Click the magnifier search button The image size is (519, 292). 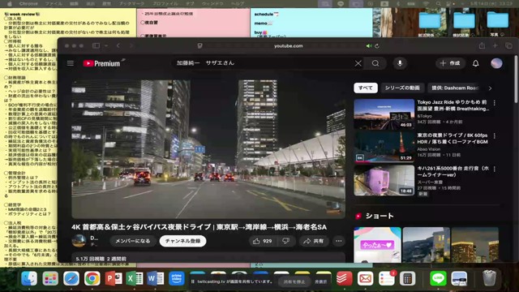tap(375, 63)
